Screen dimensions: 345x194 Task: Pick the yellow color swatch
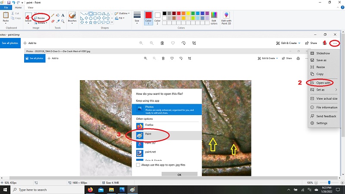click(188, 13)
